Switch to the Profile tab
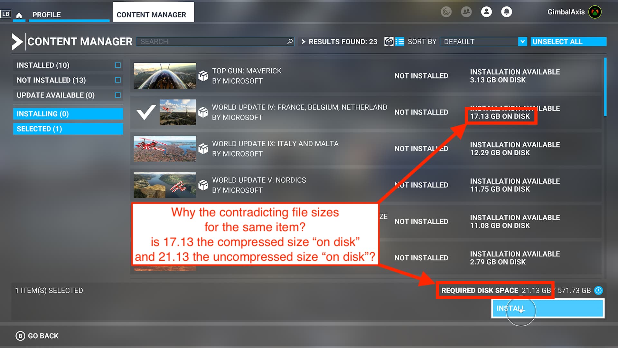Screen dimensions: 618x348 pyautogui.click(x=46, y=15)
